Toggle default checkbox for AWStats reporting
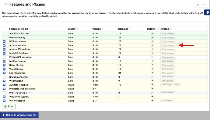Screen dimensions: 210x120 [x=152, y=85]
